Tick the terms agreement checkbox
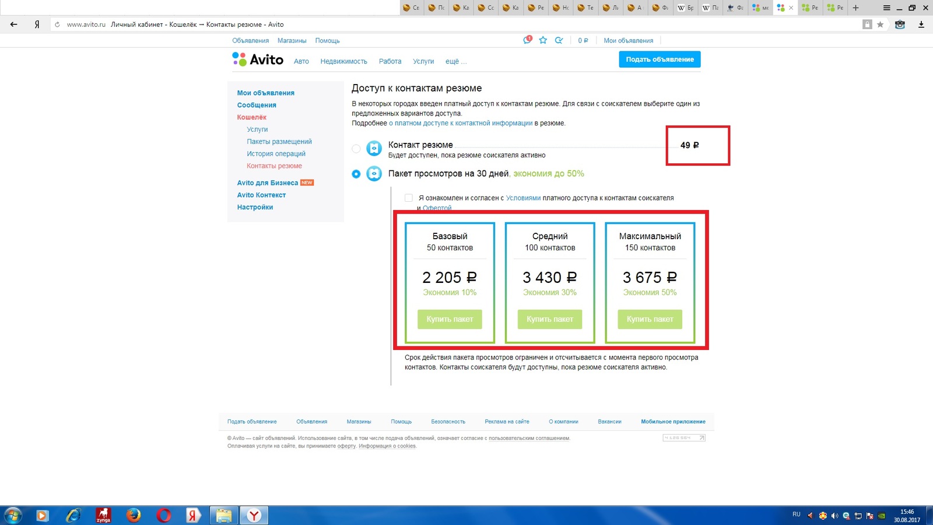 tap(409, 198)
